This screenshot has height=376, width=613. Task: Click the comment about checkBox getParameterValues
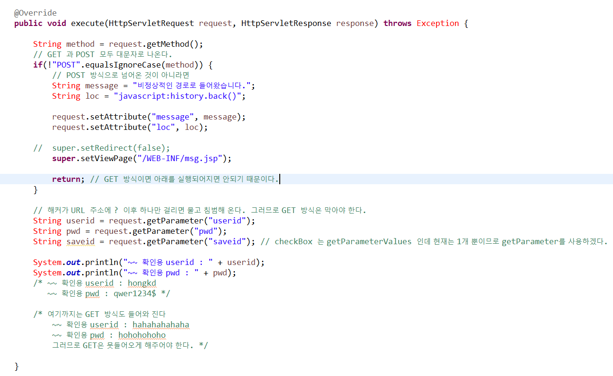click(x=434, y=241)
